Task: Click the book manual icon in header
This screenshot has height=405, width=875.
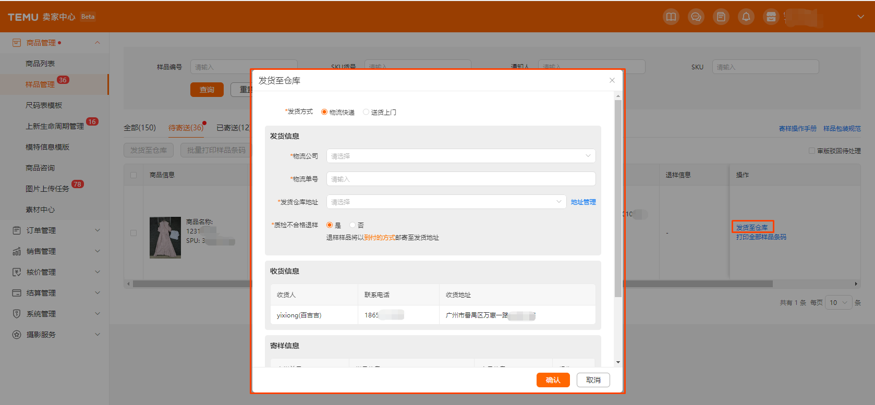Action: [671, 17]
